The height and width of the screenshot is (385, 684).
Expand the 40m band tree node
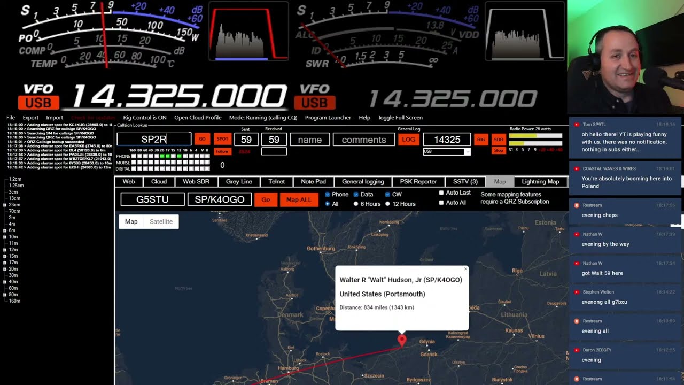tap(5, 282)
